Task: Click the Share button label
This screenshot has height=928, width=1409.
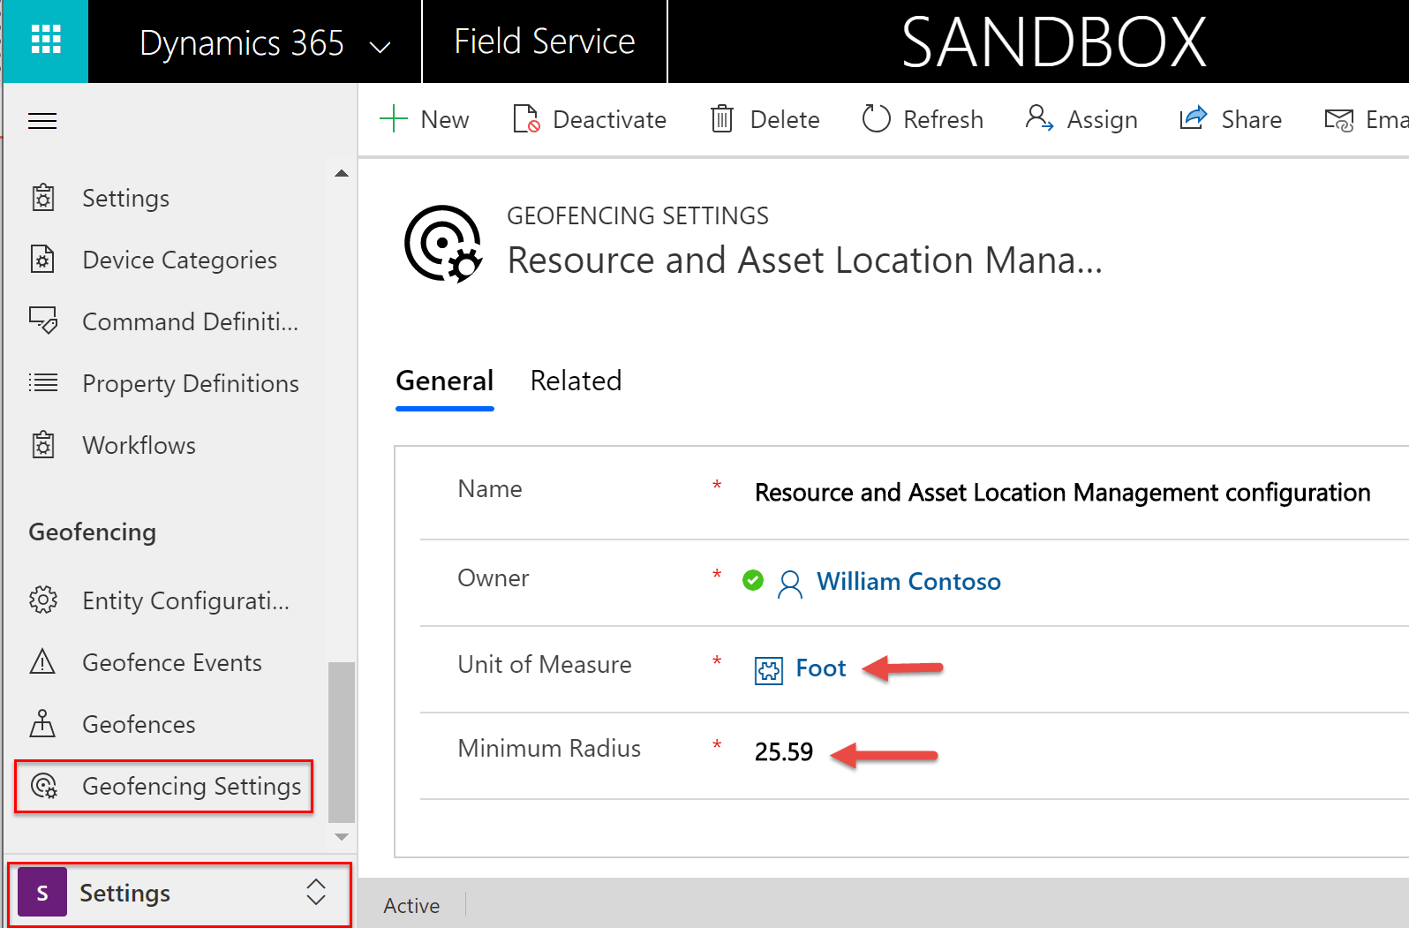Action: [1251, 119]
